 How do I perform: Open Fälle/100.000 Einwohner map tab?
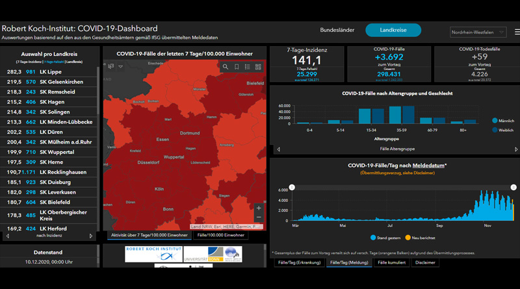220,235
